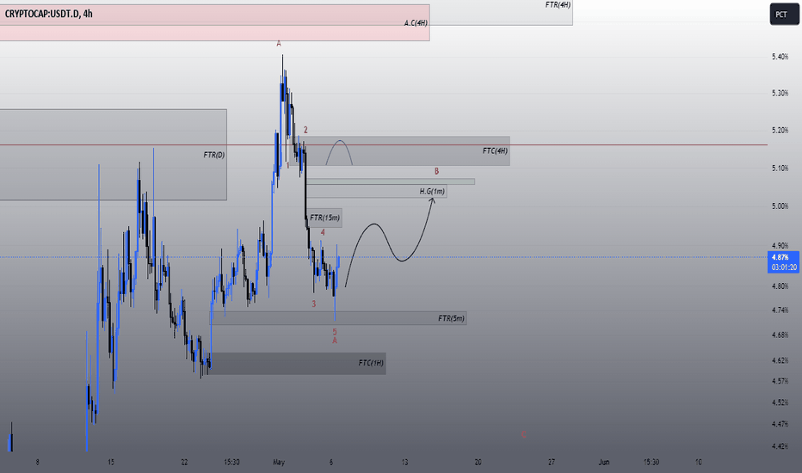Click the PCT scale button
The image size is (802, 473).
(784, 15)
